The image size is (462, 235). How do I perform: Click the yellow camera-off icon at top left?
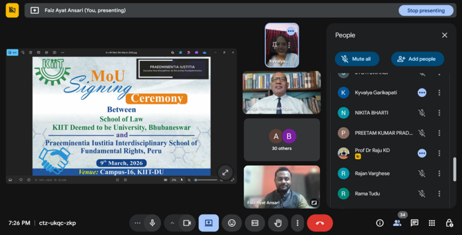pos(12,10)
